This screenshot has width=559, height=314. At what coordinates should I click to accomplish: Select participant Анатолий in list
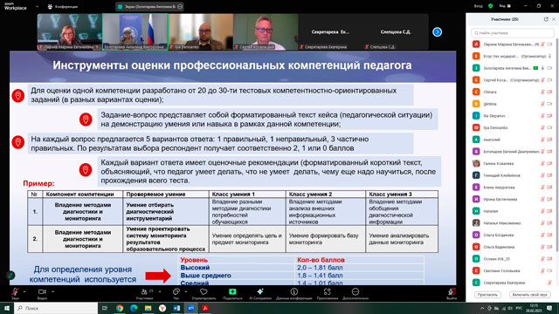tap(513, 140)
